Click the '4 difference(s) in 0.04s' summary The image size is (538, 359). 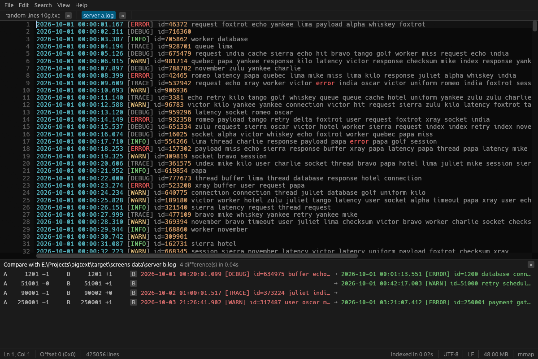pos(209,265)
